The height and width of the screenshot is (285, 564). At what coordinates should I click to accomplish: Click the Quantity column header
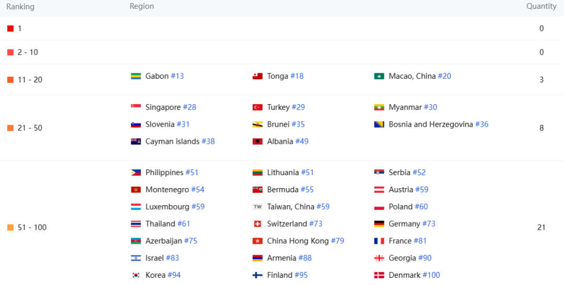click(x=542, y=6)
